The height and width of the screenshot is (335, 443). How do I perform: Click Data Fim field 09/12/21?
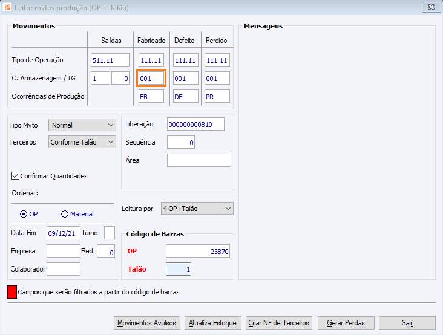pos(64,233)
